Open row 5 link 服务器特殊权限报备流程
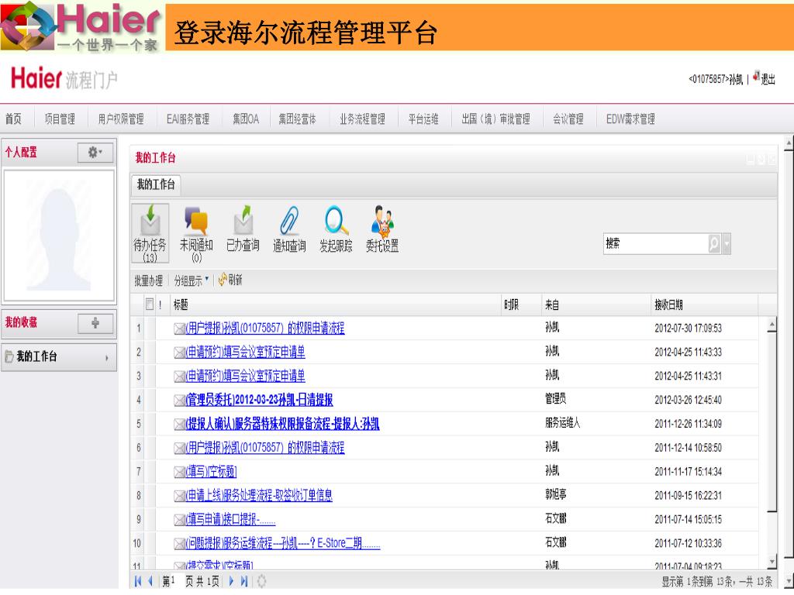 pyautogui.click(x=282, y=424)
